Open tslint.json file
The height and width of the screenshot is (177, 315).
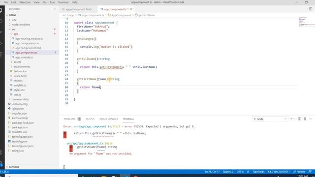[x=18, y=151]
